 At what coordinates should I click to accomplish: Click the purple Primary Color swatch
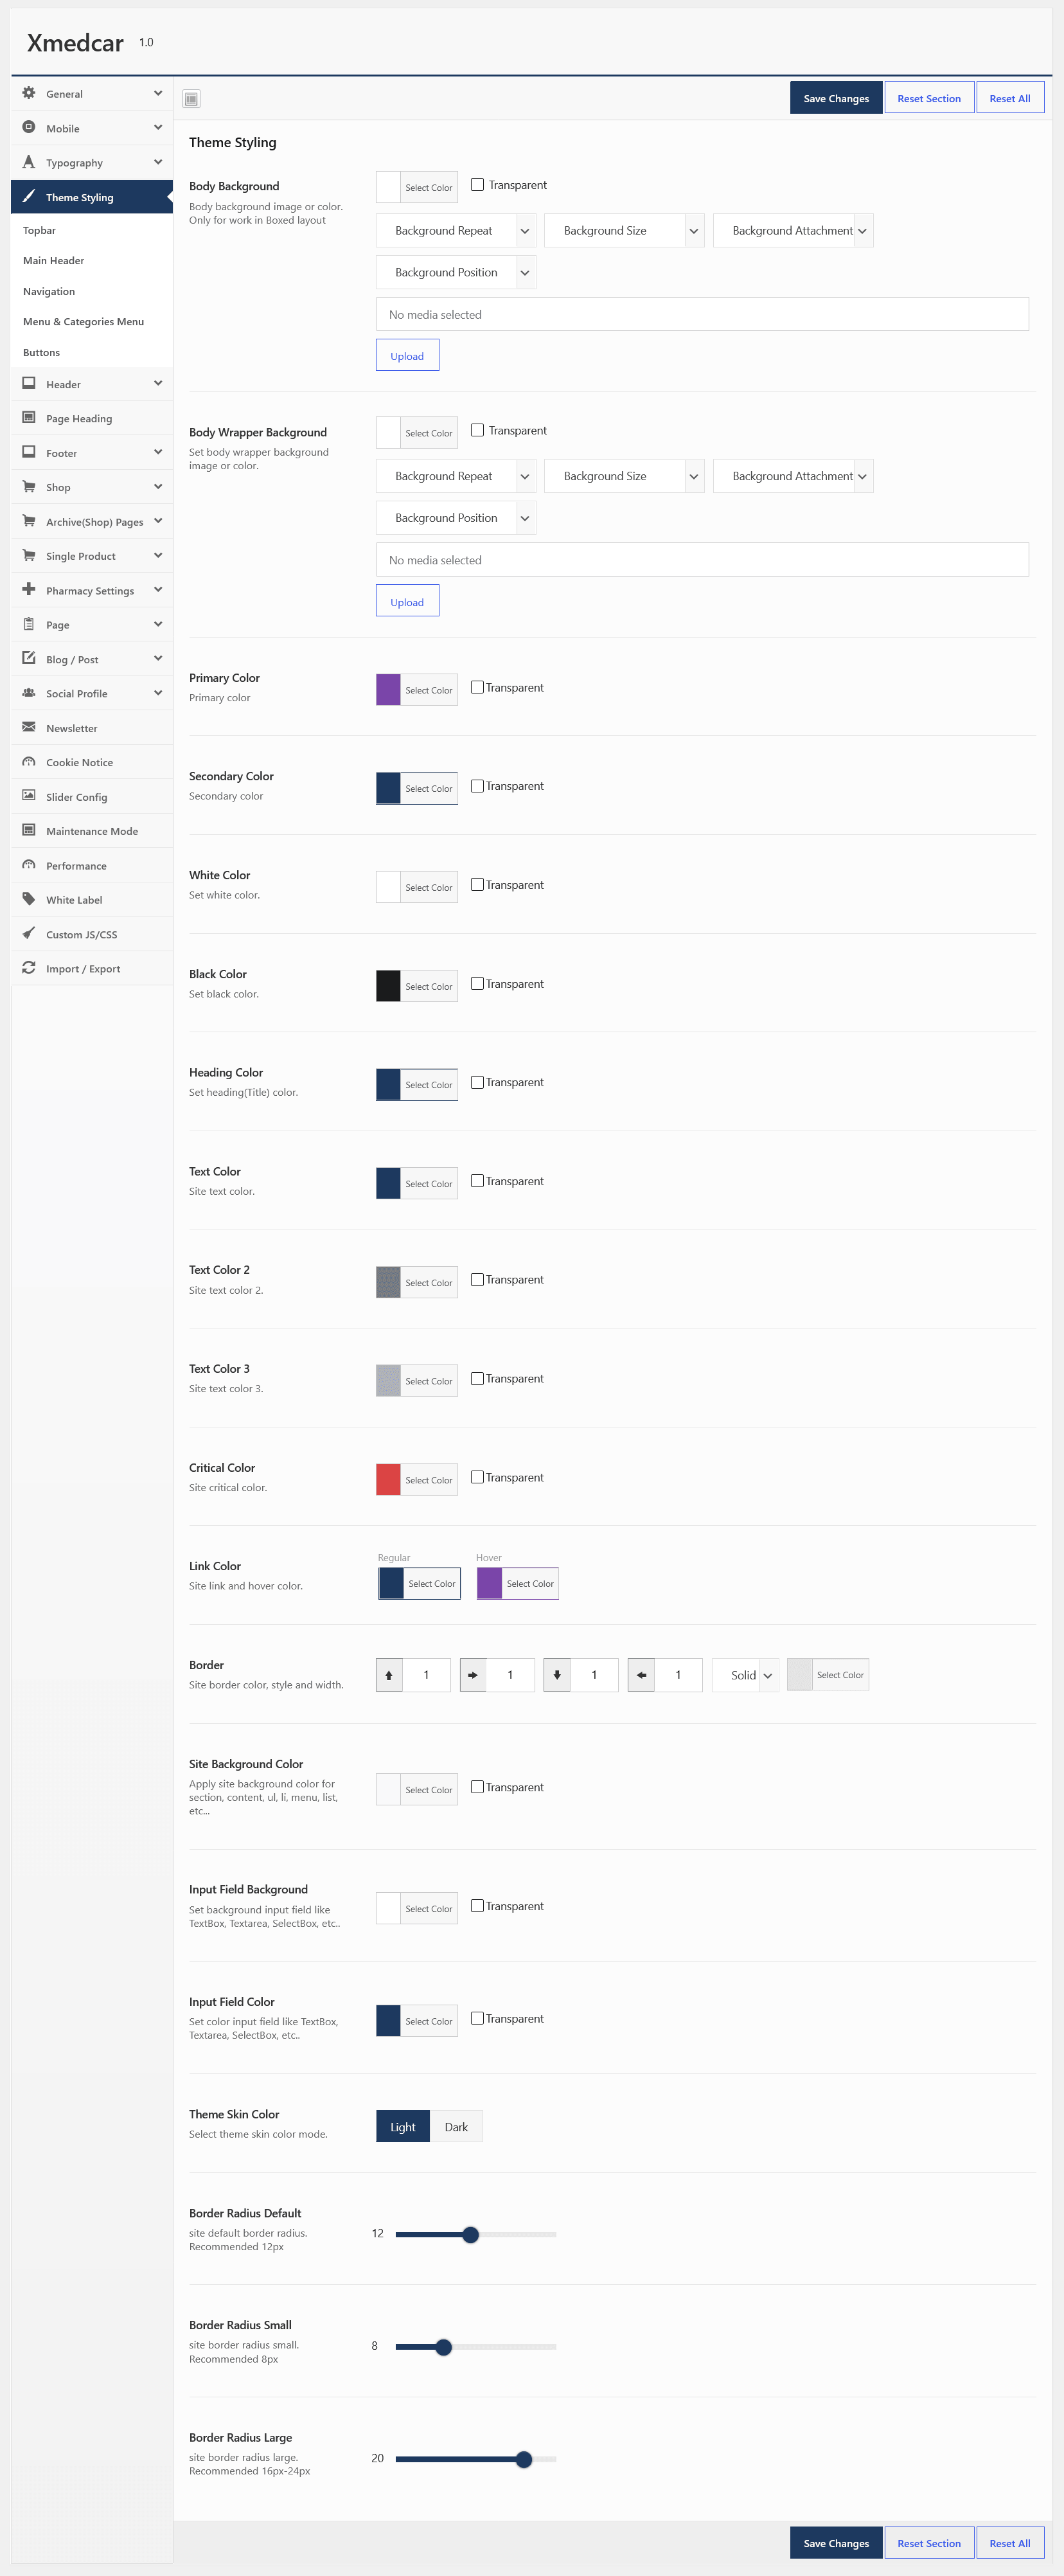(x=388, y=690)
